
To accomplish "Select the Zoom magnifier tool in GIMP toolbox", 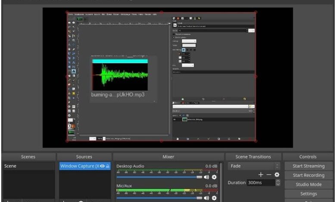I will (74, 40).
